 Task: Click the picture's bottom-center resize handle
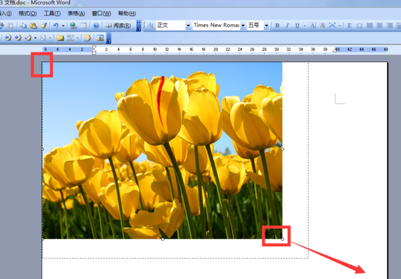[x=162, y=239]
